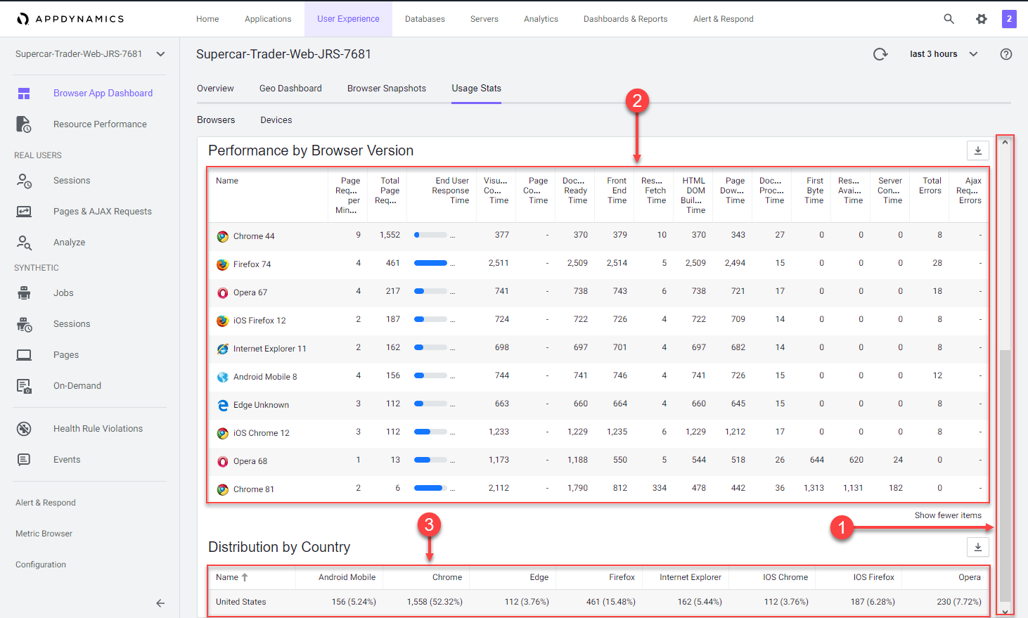Screen dimensions: 1028x618
Task: Click the scrollbar up arrow
Action: tap(1005, 142)
